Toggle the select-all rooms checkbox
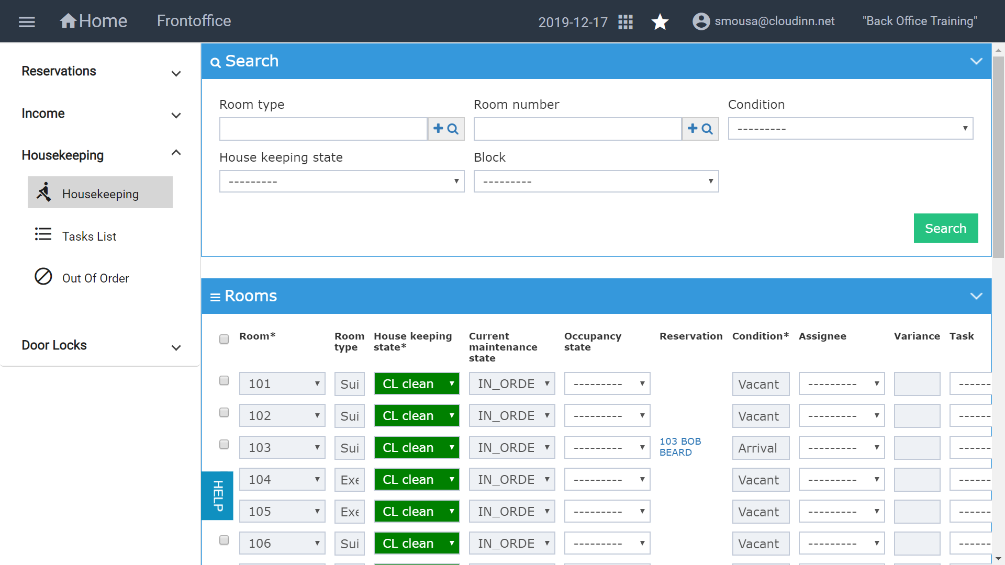Screen dimensions: 1005x565 point(224,339)
